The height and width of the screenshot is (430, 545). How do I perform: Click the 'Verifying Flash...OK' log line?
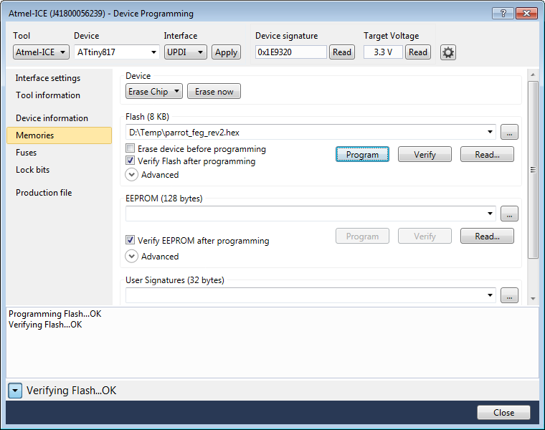point(45,325)
